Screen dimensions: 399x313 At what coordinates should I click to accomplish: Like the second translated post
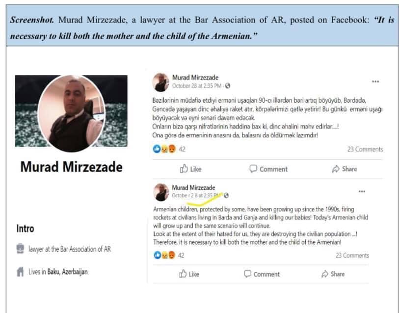[x=189, y=274]
